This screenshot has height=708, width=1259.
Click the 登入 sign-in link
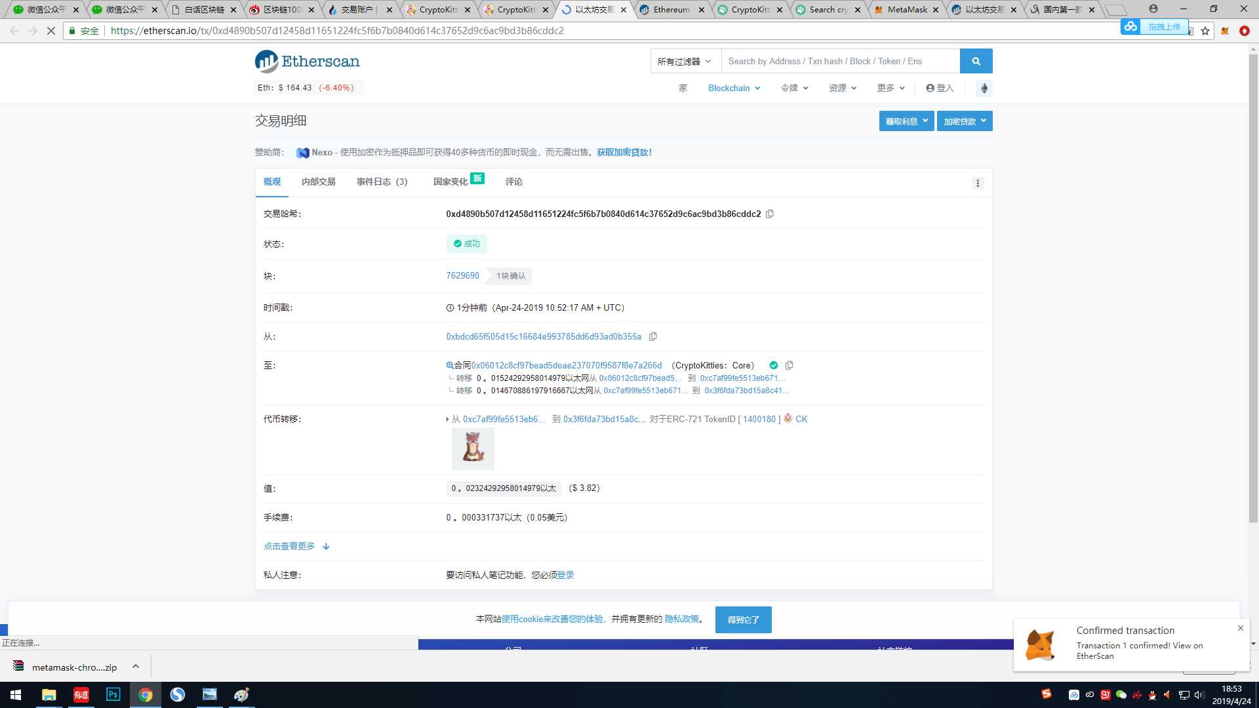tap(940, 88)
